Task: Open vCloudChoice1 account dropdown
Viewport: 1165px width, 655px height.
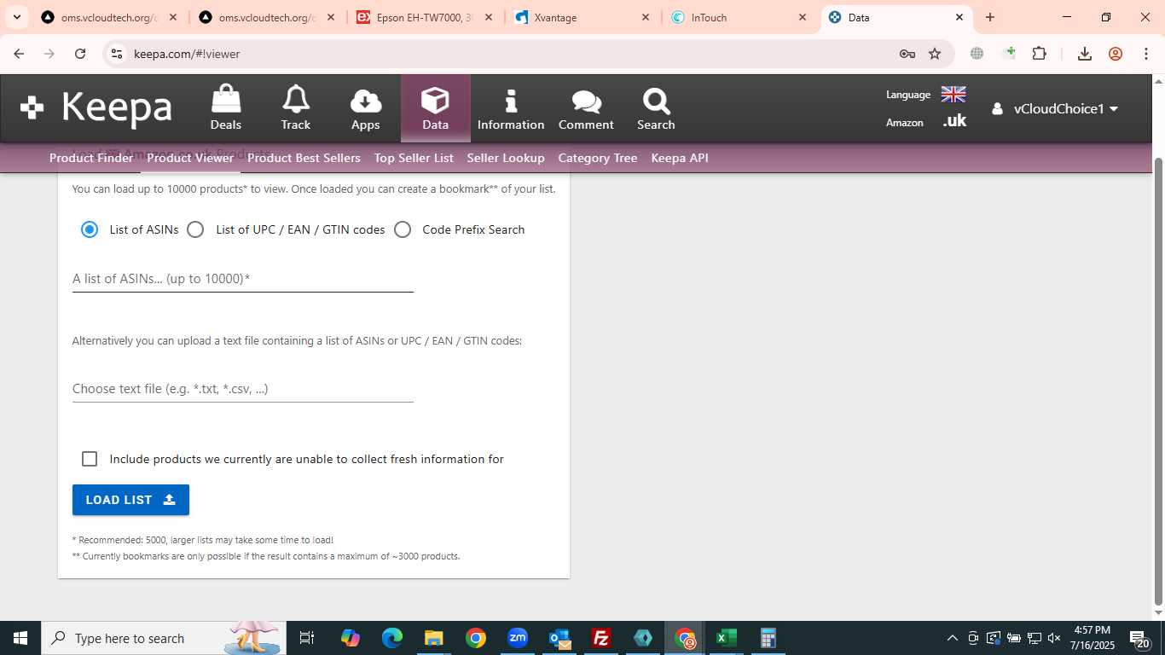Action: coord(1055,108)
